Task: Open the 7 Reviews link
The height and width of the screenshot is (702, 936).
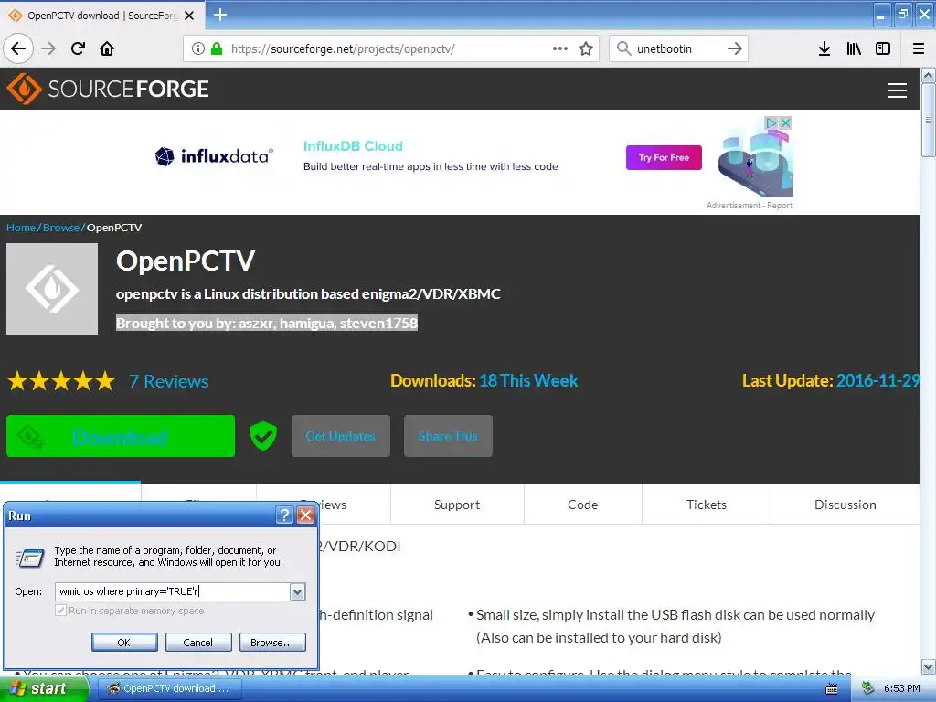Action: point(169,381)
